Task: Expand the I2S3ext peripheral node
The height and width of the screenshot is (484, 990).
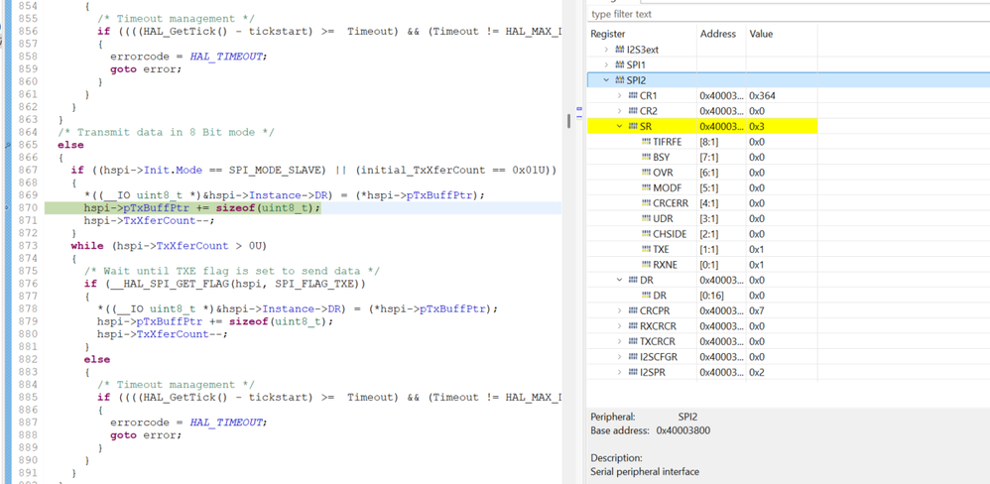Action: (607, 50)
